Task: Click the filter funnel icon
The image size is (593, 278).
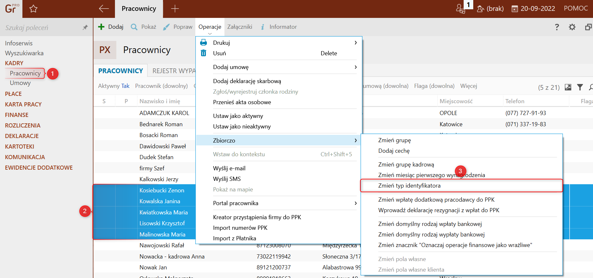Action: click(580, 87)
